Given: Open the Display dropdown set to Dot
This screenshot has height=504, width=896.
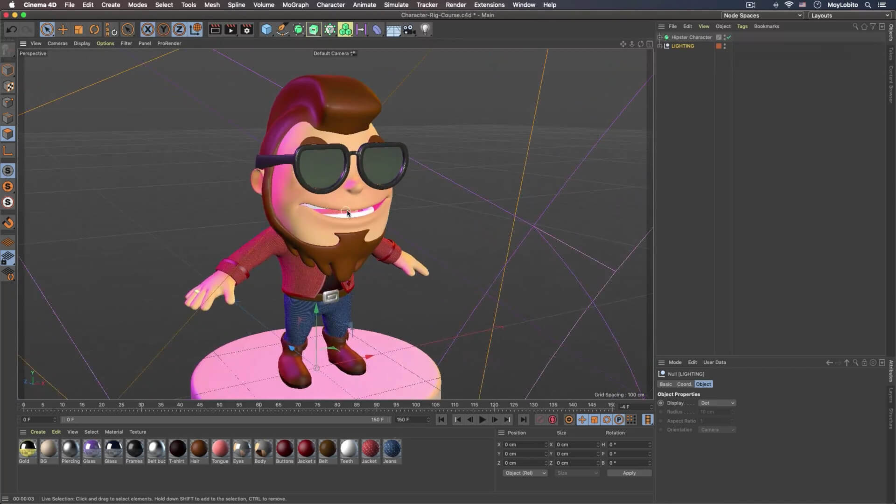Looking at the screenshot, I should 717,403.
